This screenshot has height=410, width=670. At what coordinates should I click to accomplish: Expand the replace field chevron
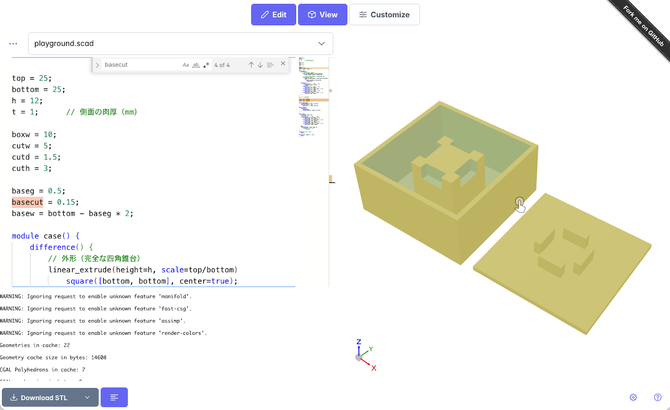coord(98,65)
